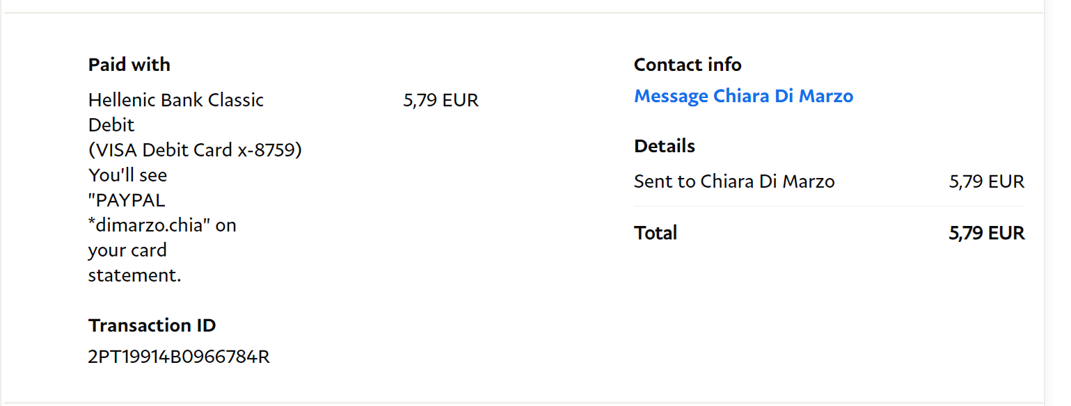Click the "Paid with" heading

(129, 65)
